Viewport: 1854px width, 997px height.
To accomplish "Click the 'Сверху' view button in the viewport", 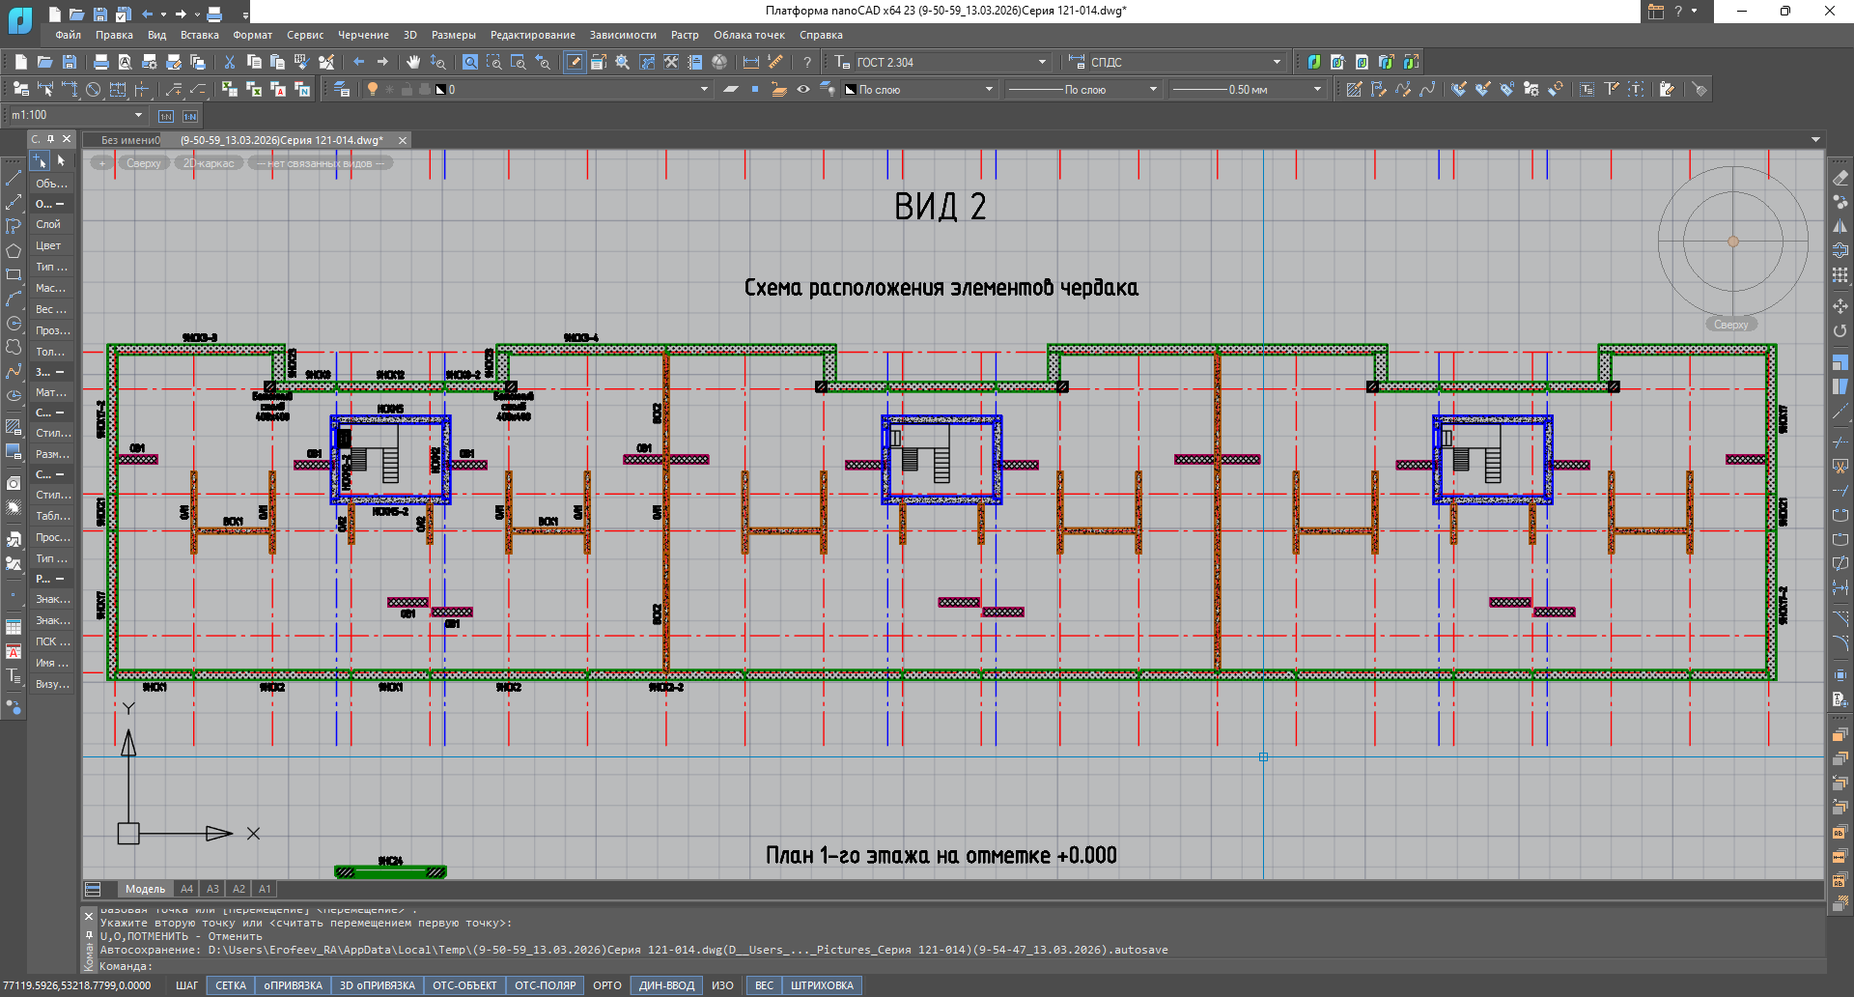I will 144,163.
